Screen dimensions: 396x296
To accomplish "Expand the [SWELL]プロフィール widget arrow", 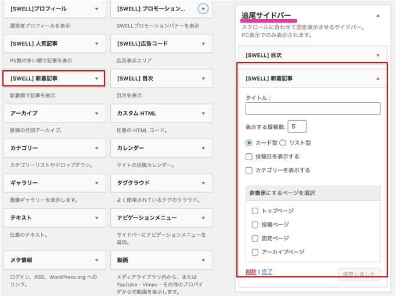I will point(96,9).
